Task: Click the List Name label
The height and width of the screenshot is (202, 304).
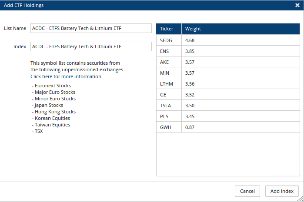Action: click(15, 28)
